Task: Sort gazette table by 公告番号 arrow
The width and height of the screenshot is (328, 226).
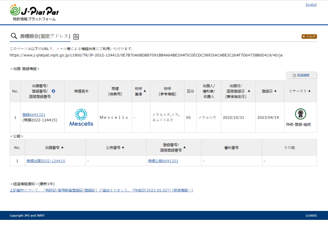Action: click(124, 147)
